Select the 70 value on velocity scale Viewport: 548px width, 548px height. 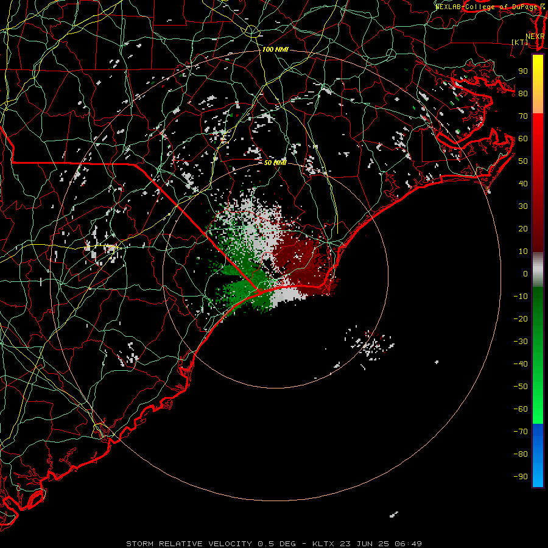[x=523, y=116]
